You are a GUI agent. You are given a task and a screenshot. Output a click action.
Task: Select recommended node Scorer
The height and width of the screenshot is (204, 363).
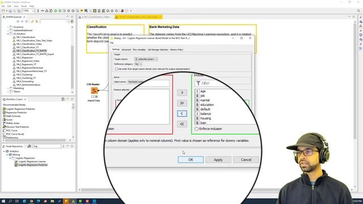pos(9,120)
